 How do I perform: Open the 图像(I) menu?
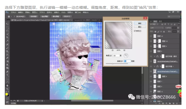coord(28,13)
